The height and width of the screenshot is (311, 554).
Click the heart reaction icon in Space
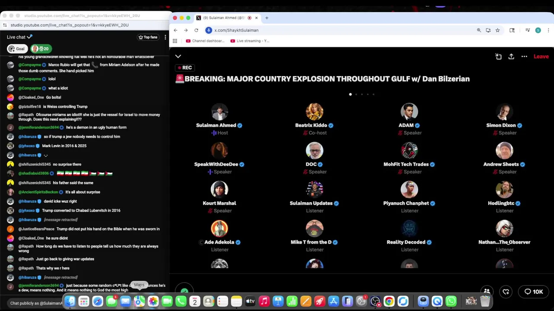coord(506,292)
